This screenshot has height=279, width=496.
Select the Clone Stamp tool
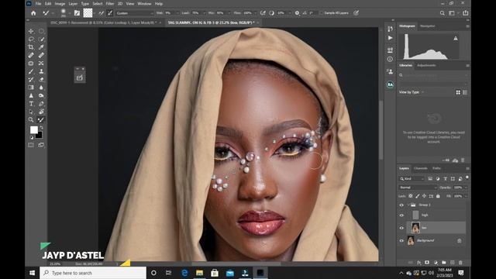coord(41,71)
